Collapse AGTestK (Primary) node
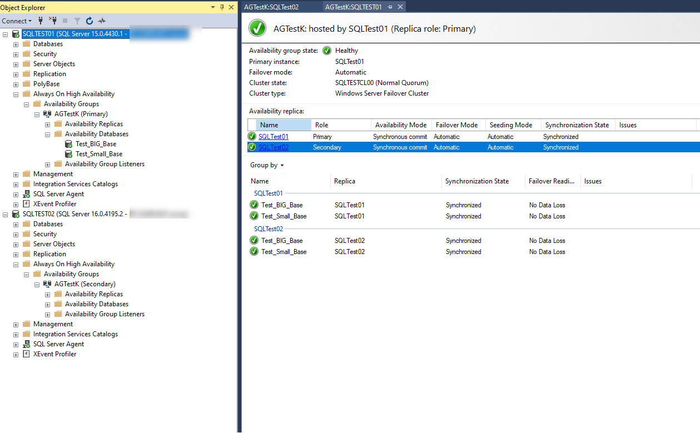Image resolution: width=700 pixels, height=433 pixels. [x=37, y=114]
